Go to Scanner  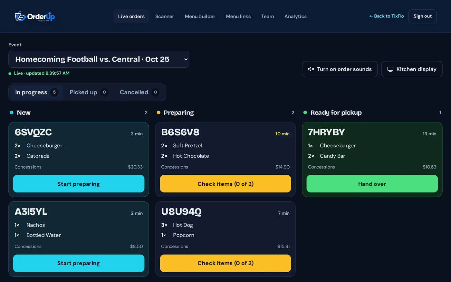pyautogui.click(x=165, y=16)
